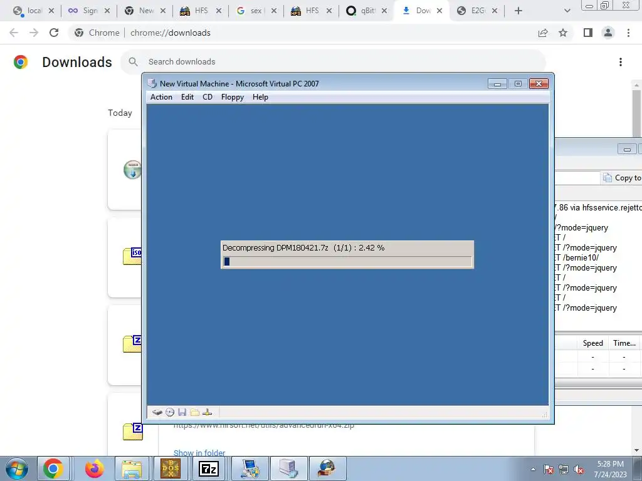Screen dimensions: 642x481
Task: Show hidden system tray icons arrow
Action: click(533, 469)
